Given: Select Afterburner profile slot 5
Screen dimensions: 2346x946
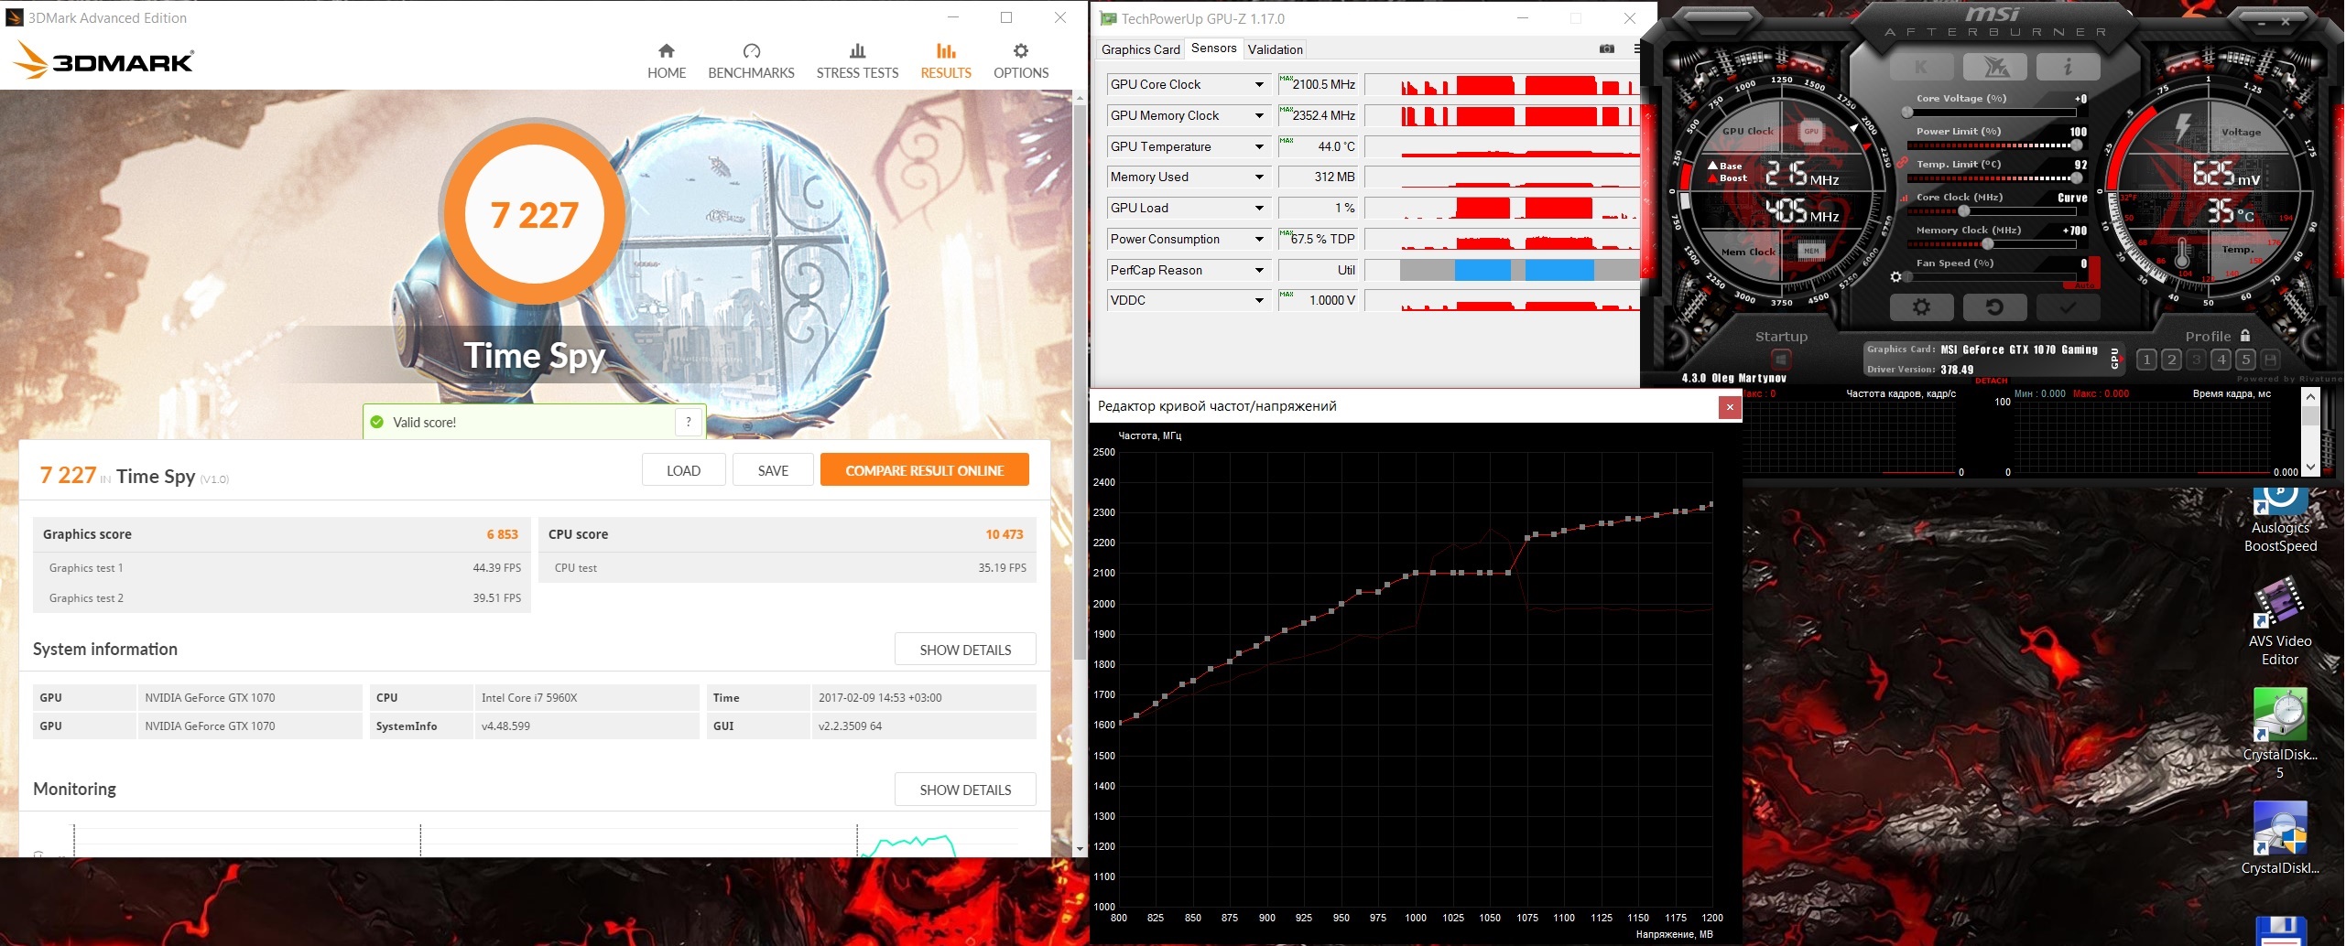Looking at the screenshot, I should [2246, 360].
